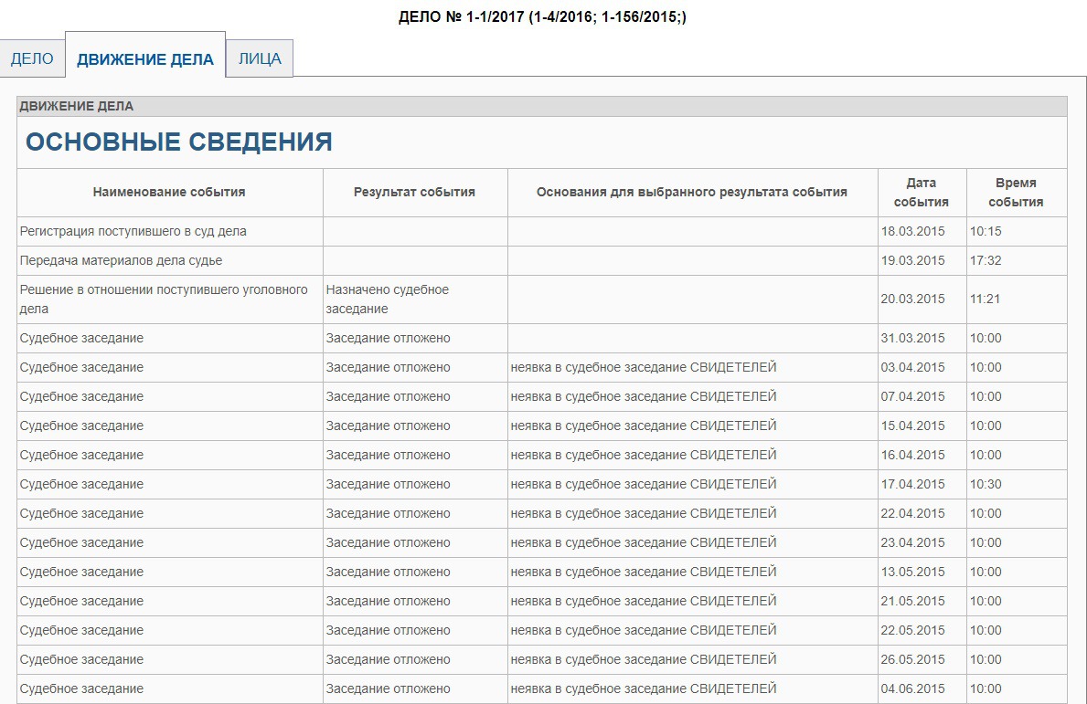1087x704 pixels.
Task: Click the Основания для выбранного результата header
Action: coord(691,192)
